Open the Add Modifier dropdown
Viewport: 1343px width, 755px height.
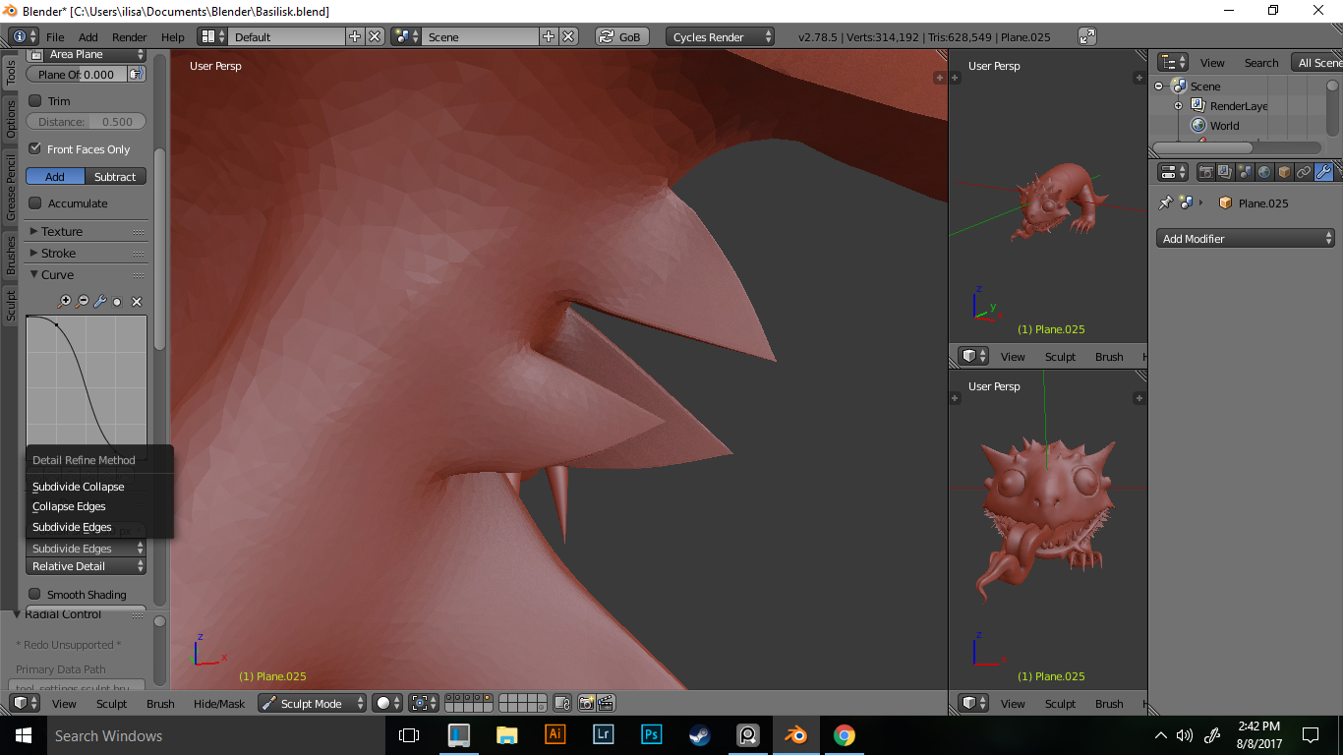1246,238
